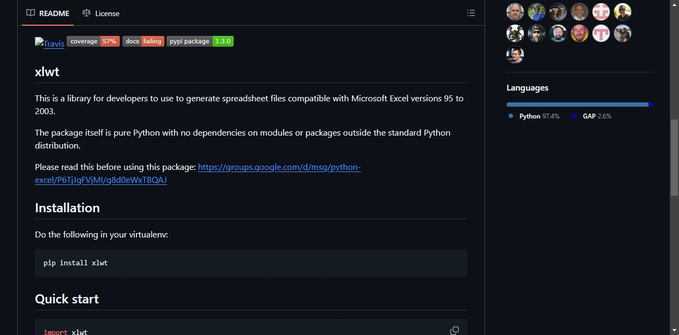Open the lone avatar in bottom row
The height and width of the screenshot is (335, 679).
(515, 55)
